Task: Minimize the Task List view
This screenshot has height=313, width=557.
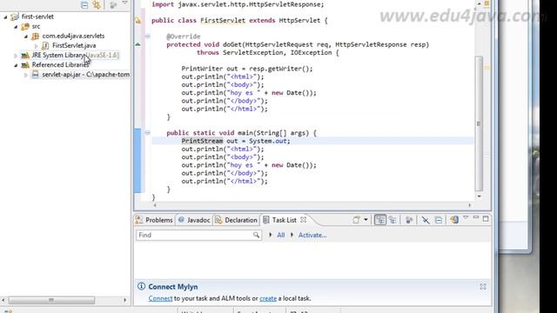Action: [476, 217]
